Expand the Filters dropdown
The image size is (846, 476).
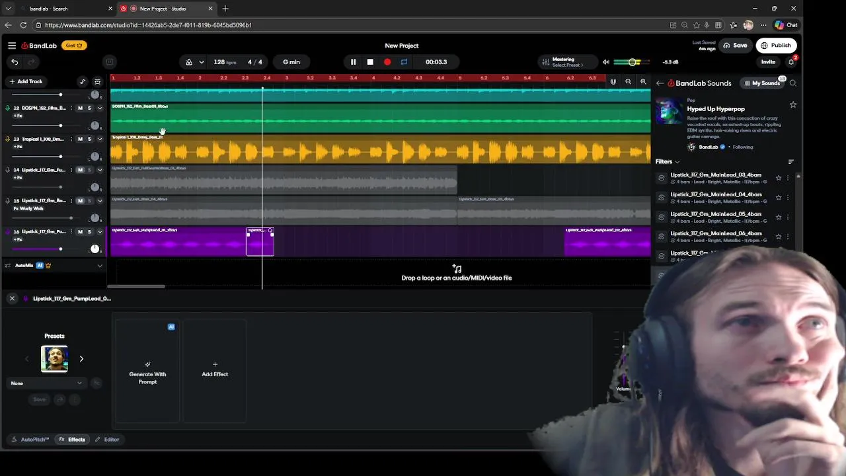[x=668, y=161]
